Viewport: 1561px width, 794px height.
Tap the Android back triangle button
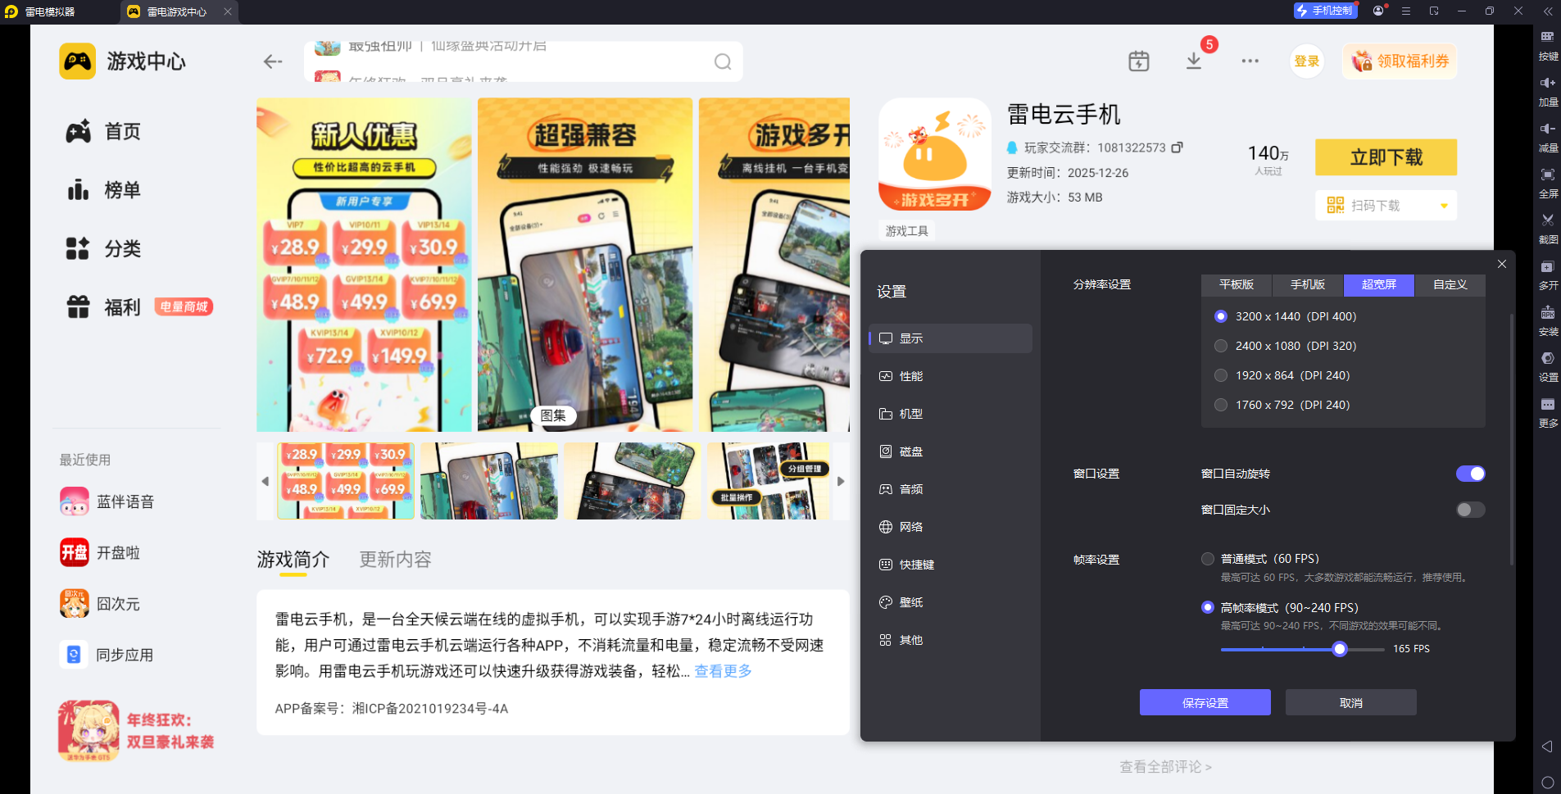pyautogui.click(x=1547, y=746)
